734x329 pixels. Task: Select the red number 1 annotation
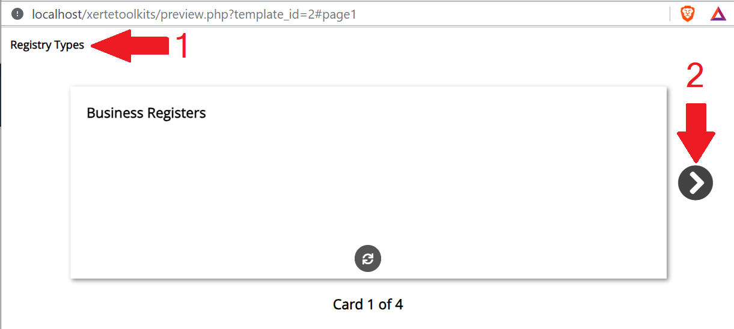[x=182, y=46]
